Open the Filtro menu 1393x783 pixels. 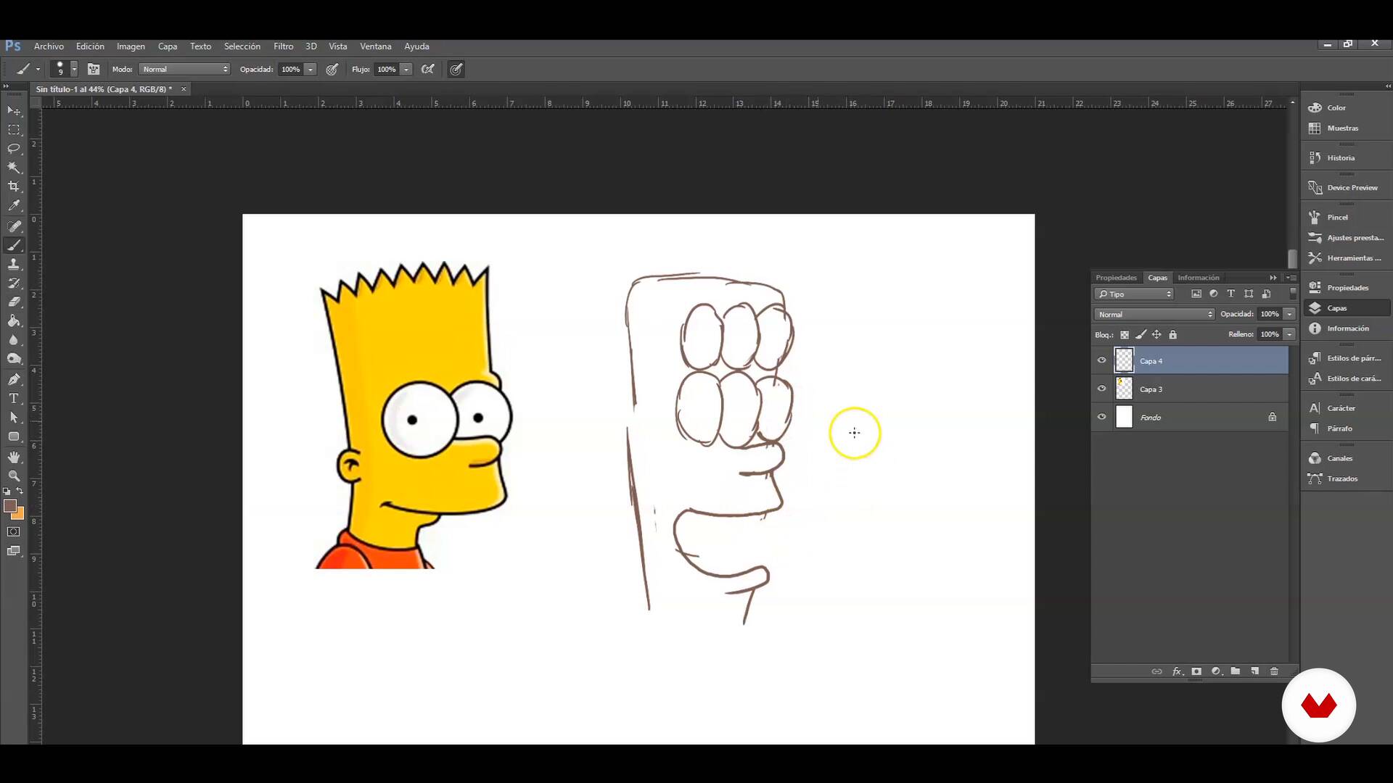tap(284, 46)
